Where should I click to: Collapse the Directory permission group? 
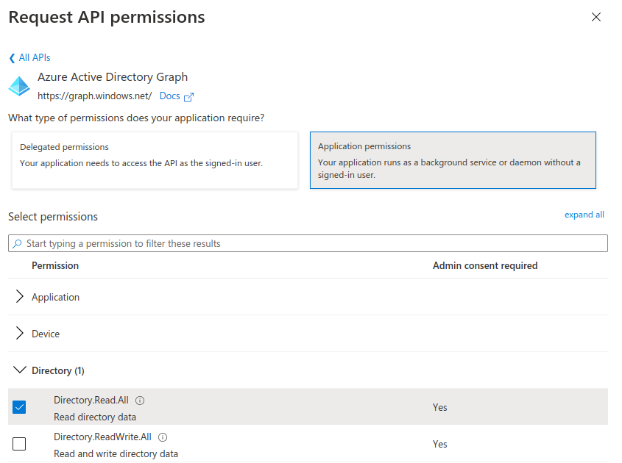pyautogui.click(x=20, y=370)
